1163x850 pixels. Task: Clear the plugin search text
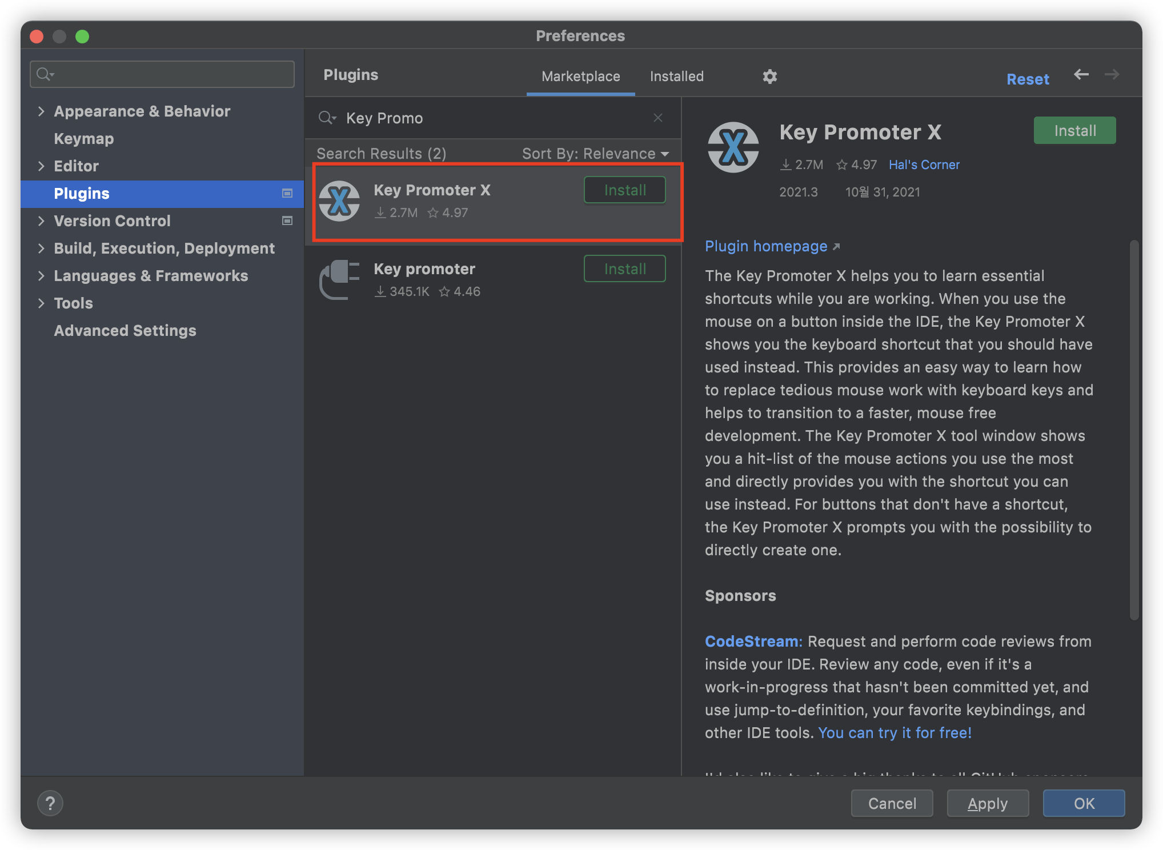(x=658, y=118)
